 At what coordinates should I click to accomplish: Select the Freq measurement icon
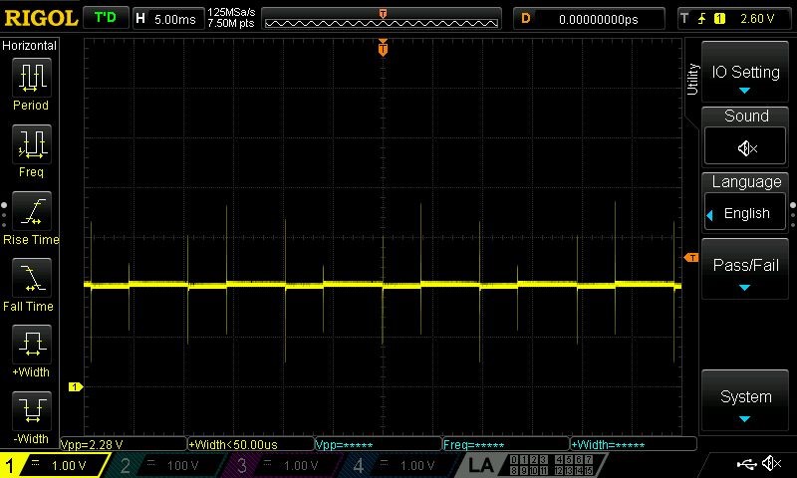coord(32,143)
